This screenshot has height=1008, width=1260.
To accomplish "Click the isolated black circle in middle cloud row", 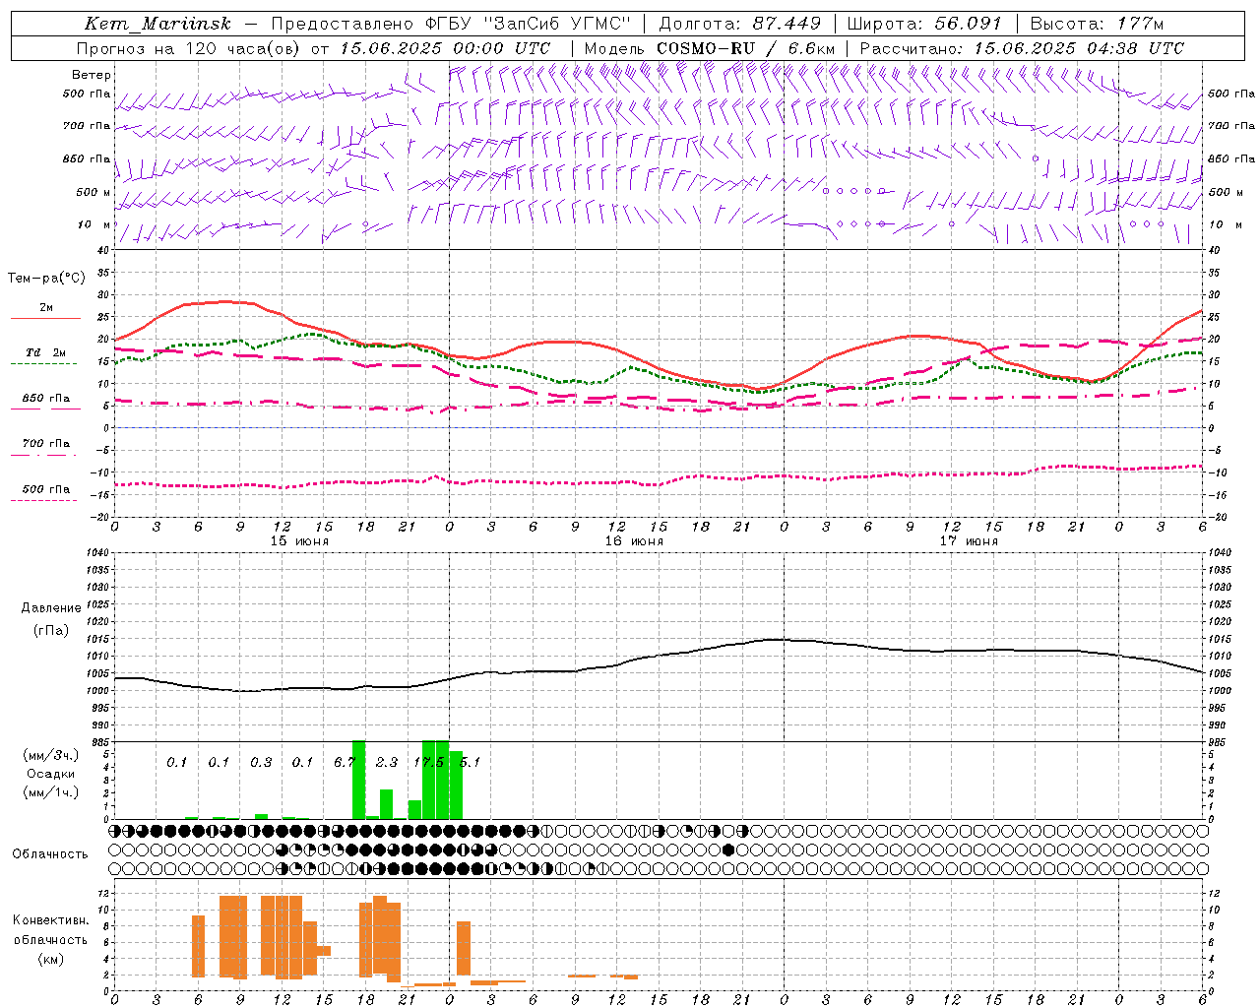I will click(x=728, y=850).
